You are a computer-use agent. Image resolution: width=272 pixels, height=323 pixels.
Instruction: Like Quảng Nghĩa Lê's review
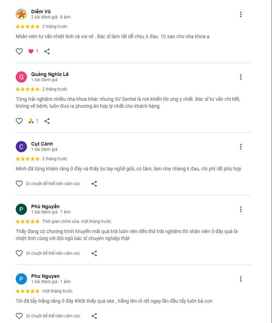tap(19, 121)
